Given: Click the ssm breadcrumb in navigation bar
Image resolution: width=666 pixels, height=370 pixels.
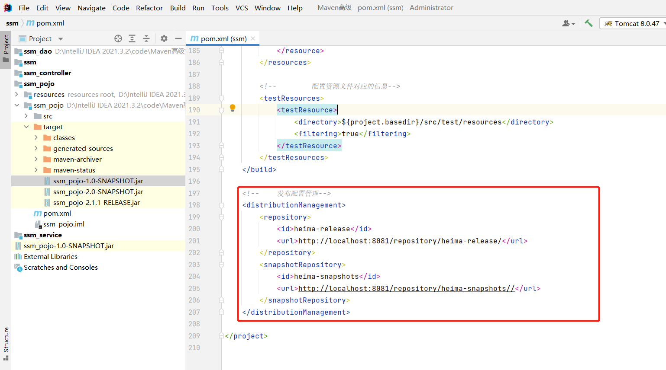Looking at the screenshot, I should (12, 23).
